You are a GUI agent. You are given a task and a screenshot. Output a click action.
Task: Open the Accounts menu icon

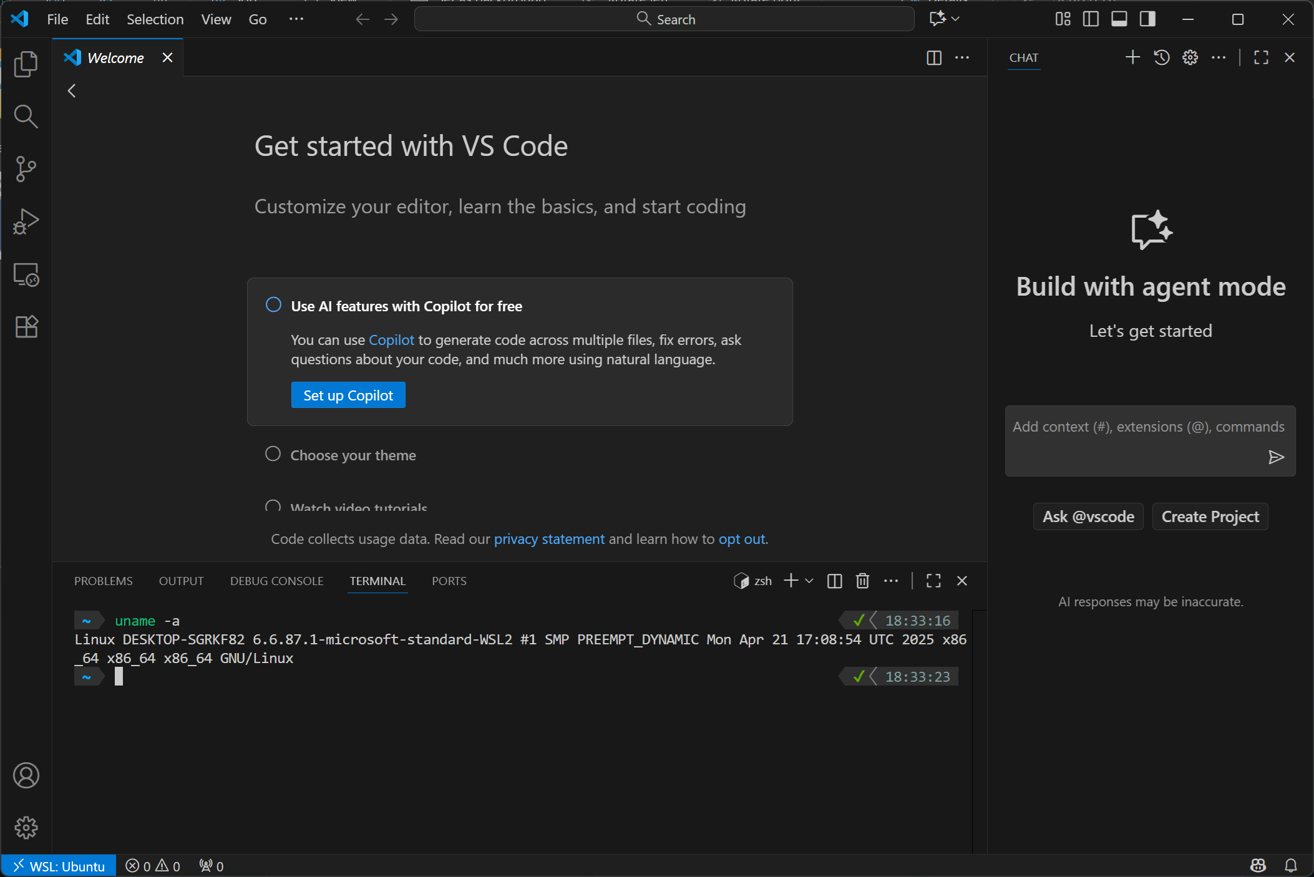26,775
